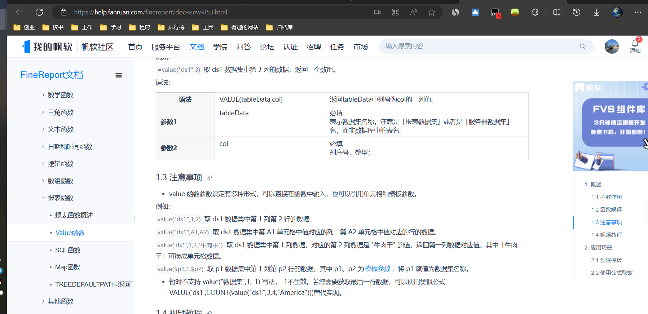This screenshot has height=314, width=648.
Task: Open browser settings and more menu
Action: coord(638,12)
